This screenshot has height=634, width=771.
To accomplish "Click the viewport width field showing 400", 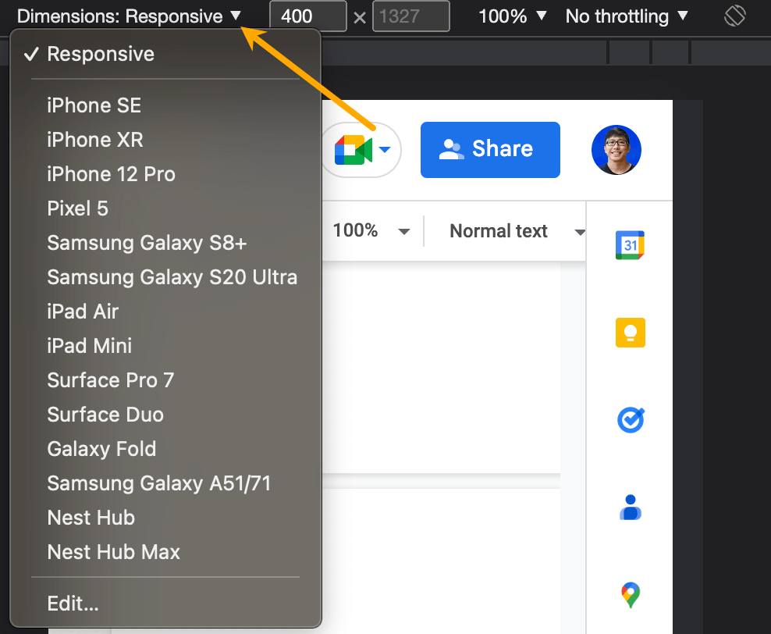I will (x=307, y=16).
